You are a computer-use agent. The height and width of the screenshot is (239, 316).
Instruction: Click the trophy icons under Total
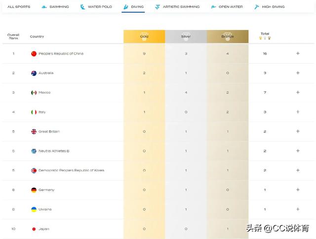(x=265, y=38)
